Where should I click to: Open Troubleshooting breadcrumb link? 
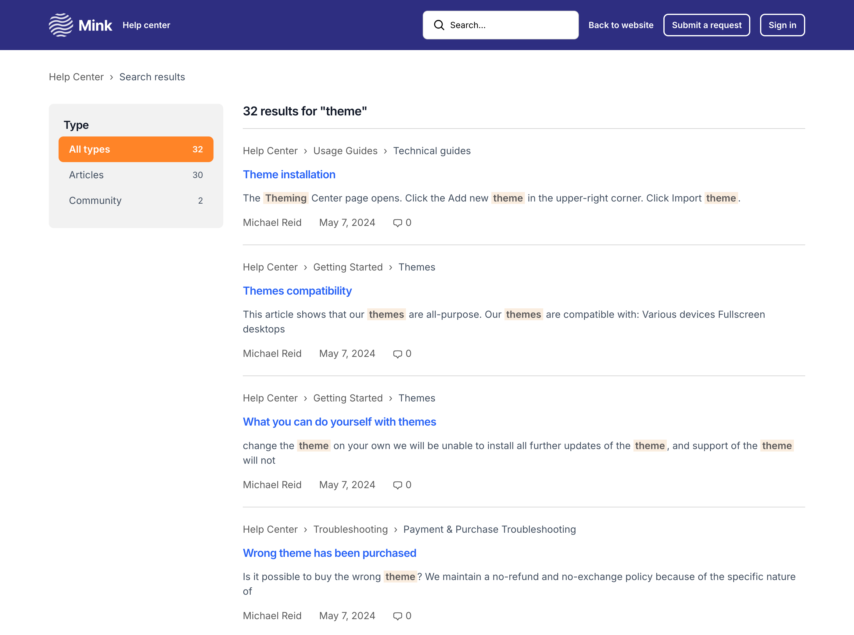click(x=350, y=529)
